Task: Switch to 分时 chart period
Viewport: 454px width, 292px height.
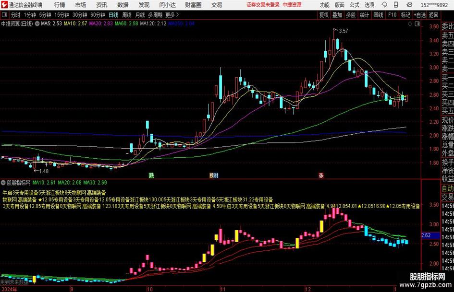Action: click(x=15, y=15)
